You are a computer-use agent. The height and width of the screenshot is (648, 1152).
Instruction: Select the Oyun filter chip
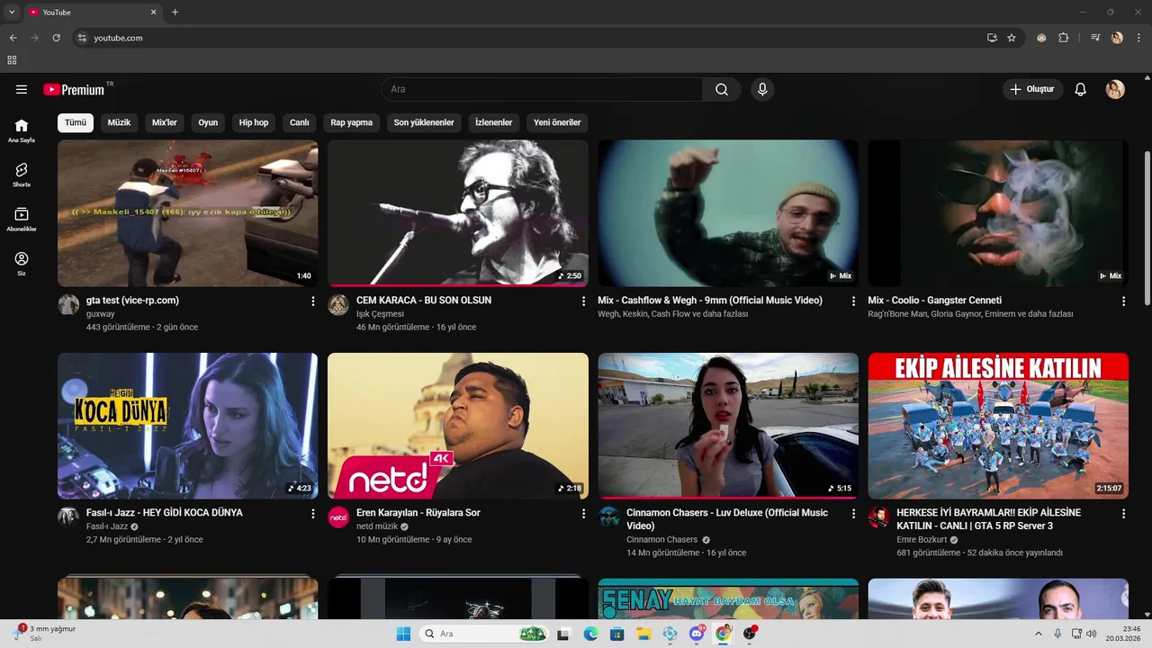(208, 122)
